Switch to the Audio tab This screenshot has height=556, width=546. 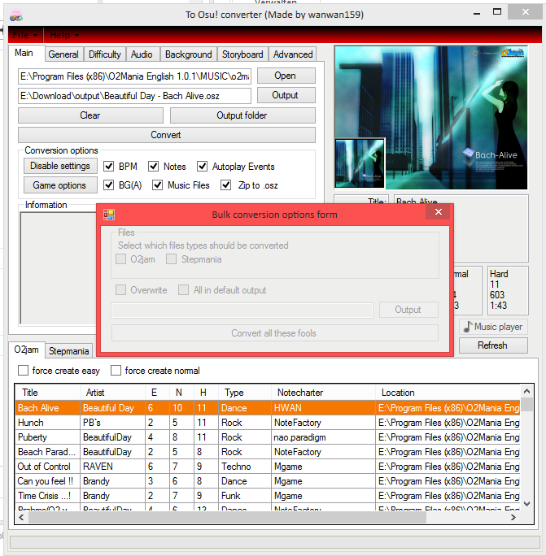pyautogui.click(x=142, y=54)
